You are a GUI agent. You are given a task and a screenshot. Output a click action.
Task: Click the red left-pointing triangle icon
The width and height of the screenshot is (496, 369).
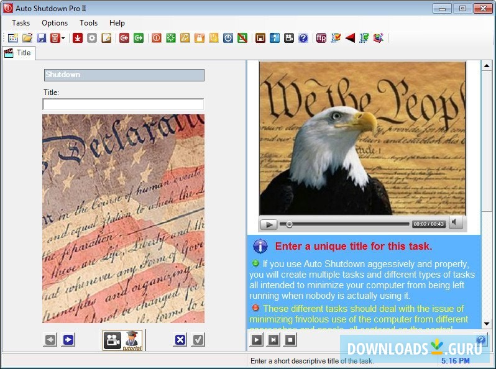(x=350, y=39)
